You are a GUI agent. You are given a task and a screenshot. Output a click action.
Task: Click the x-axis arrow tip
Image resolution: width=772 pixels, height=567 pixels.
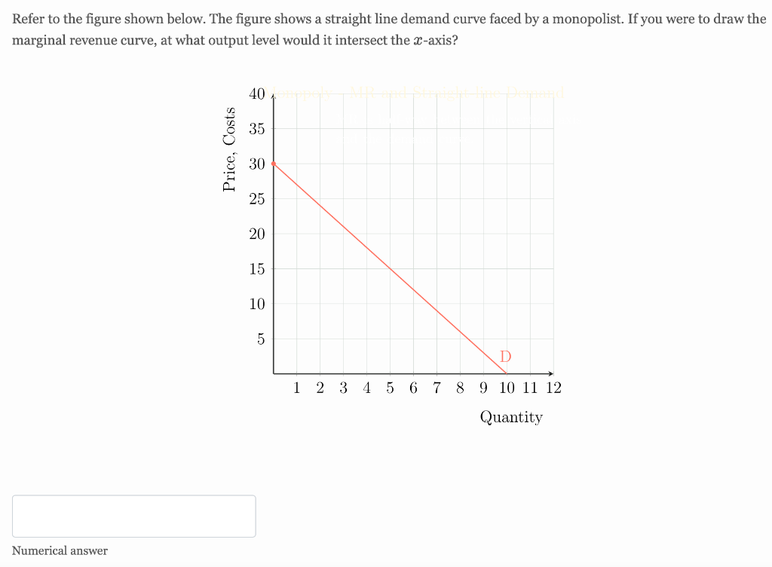(553, 372)
